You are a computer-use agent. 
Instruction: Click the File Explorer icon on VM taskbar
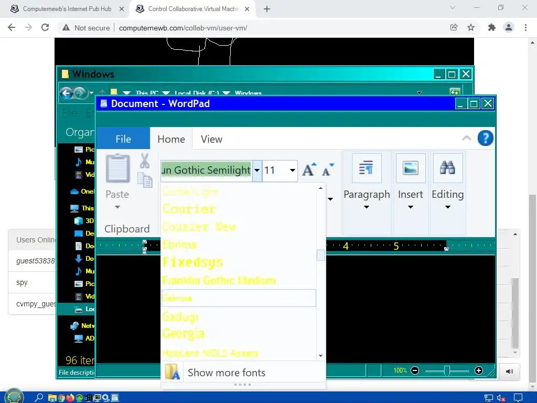(x=52, y=398)
